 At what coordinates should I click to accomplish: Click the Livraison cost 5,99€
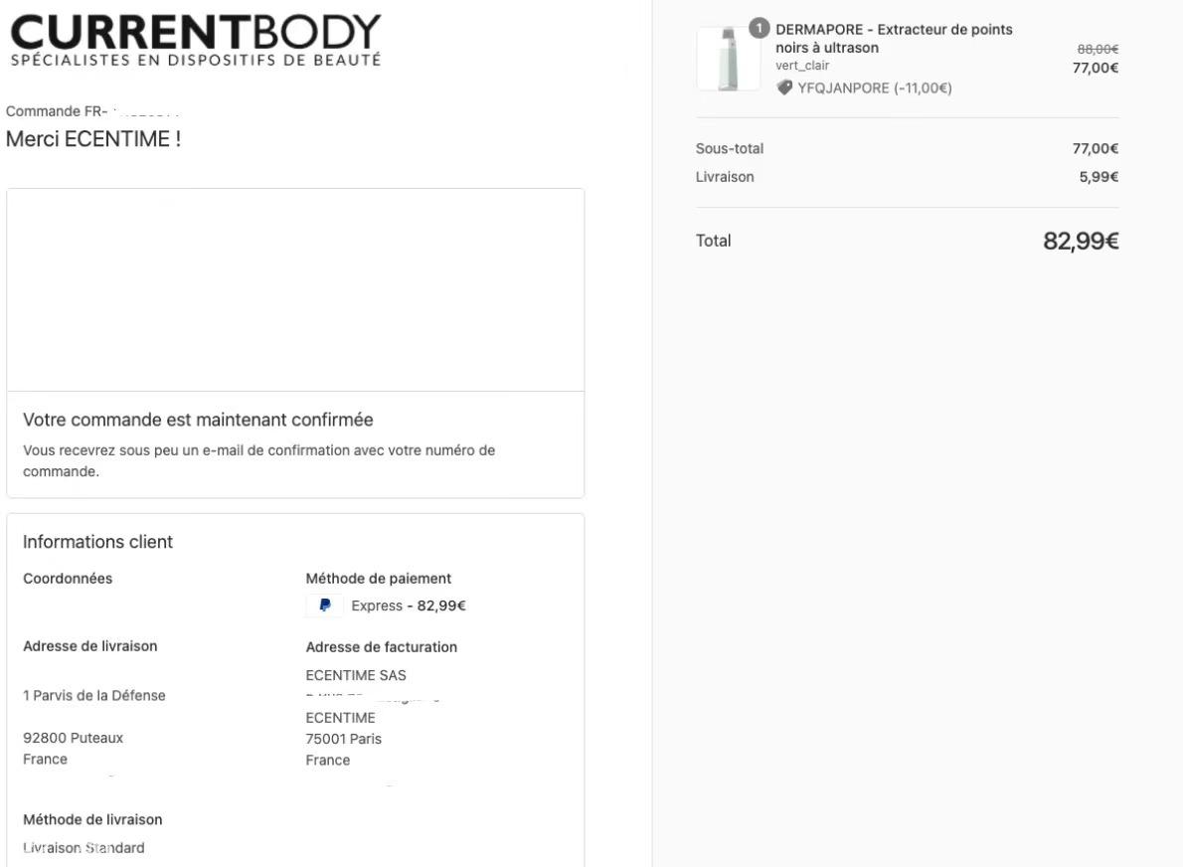click(1098, 177)
